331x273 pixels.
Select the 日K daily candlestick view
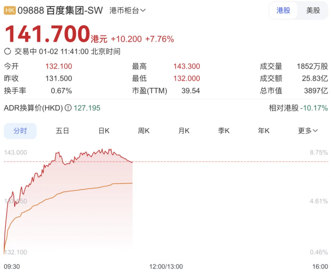pos(103,130)
